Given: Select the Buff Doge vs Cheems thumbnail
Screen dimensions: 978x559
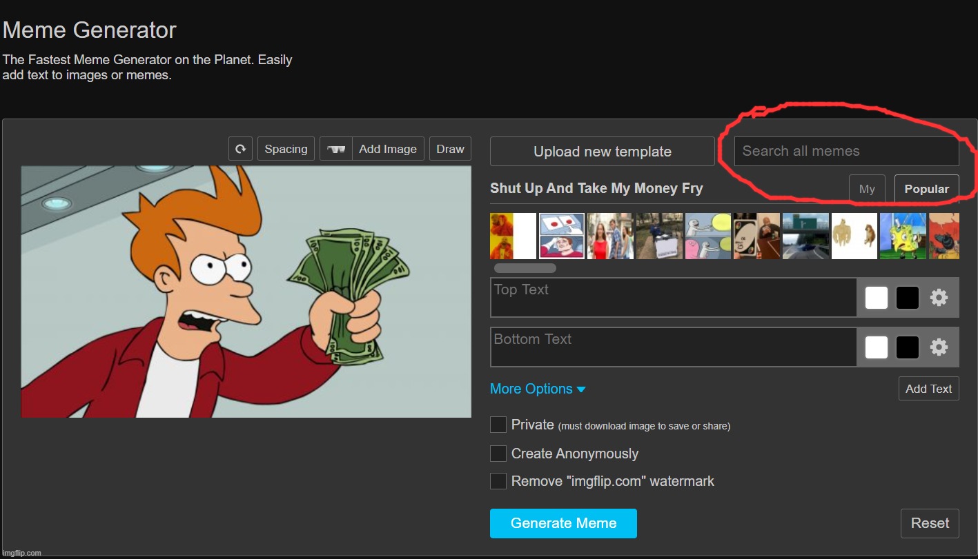Looking at the screenshot, I should tap(854, 236).
